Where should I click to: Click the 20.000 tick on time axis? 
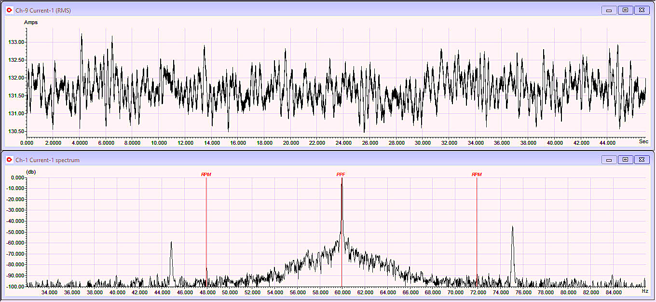(x=291, y=143)
